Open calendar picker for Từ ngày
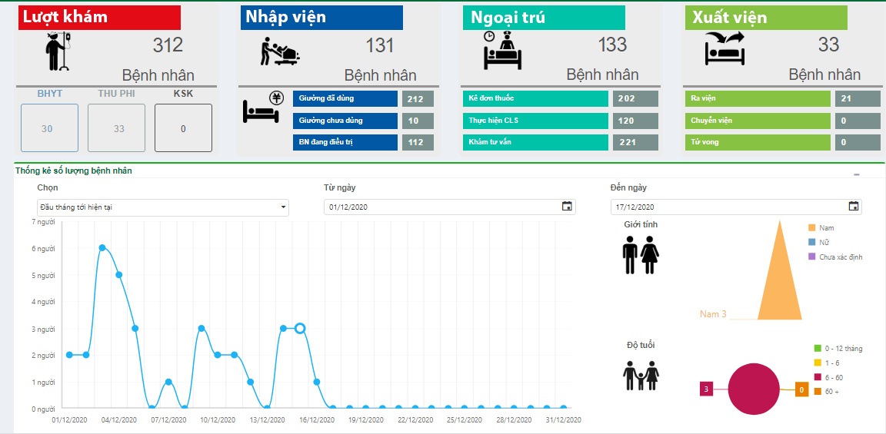Image resolution: width=886 pixels, height=434 pixels. pos(567,207)
